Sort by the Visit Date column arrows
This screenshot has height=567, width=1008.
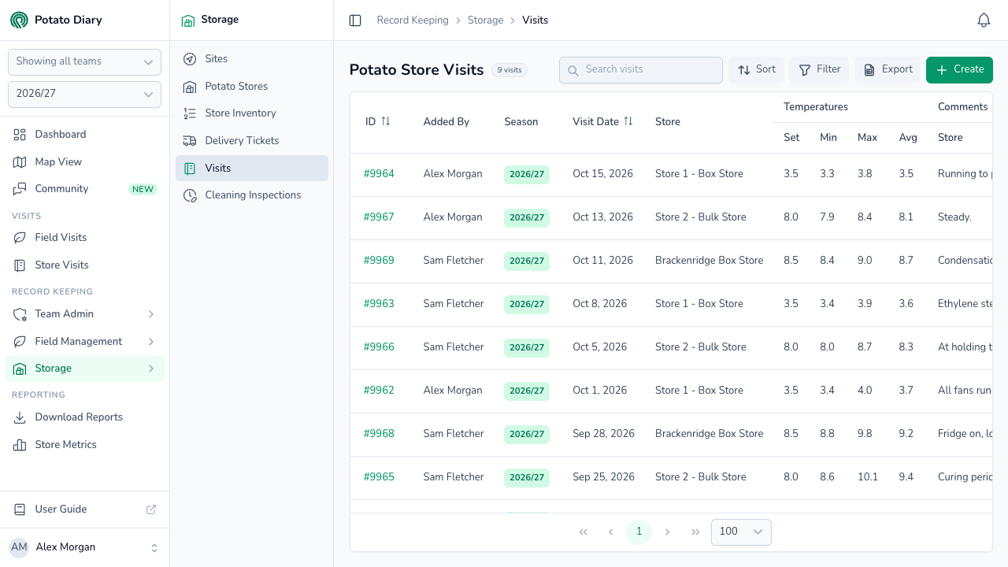click(628, 121)
